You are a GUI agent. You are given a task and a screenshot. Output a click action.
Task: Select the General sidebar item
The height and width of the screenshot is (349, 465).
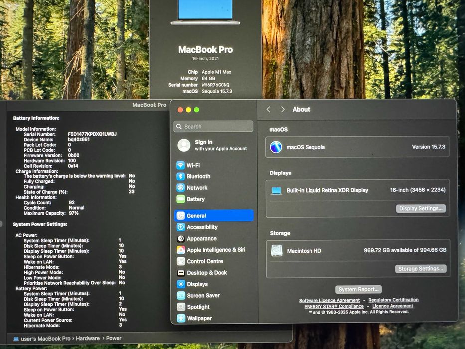click(x=213, y=216)
